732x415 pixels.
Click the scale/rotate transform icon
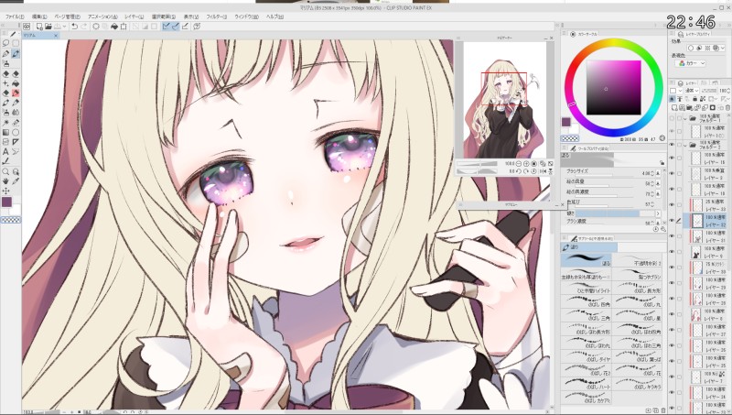[124, 27]
